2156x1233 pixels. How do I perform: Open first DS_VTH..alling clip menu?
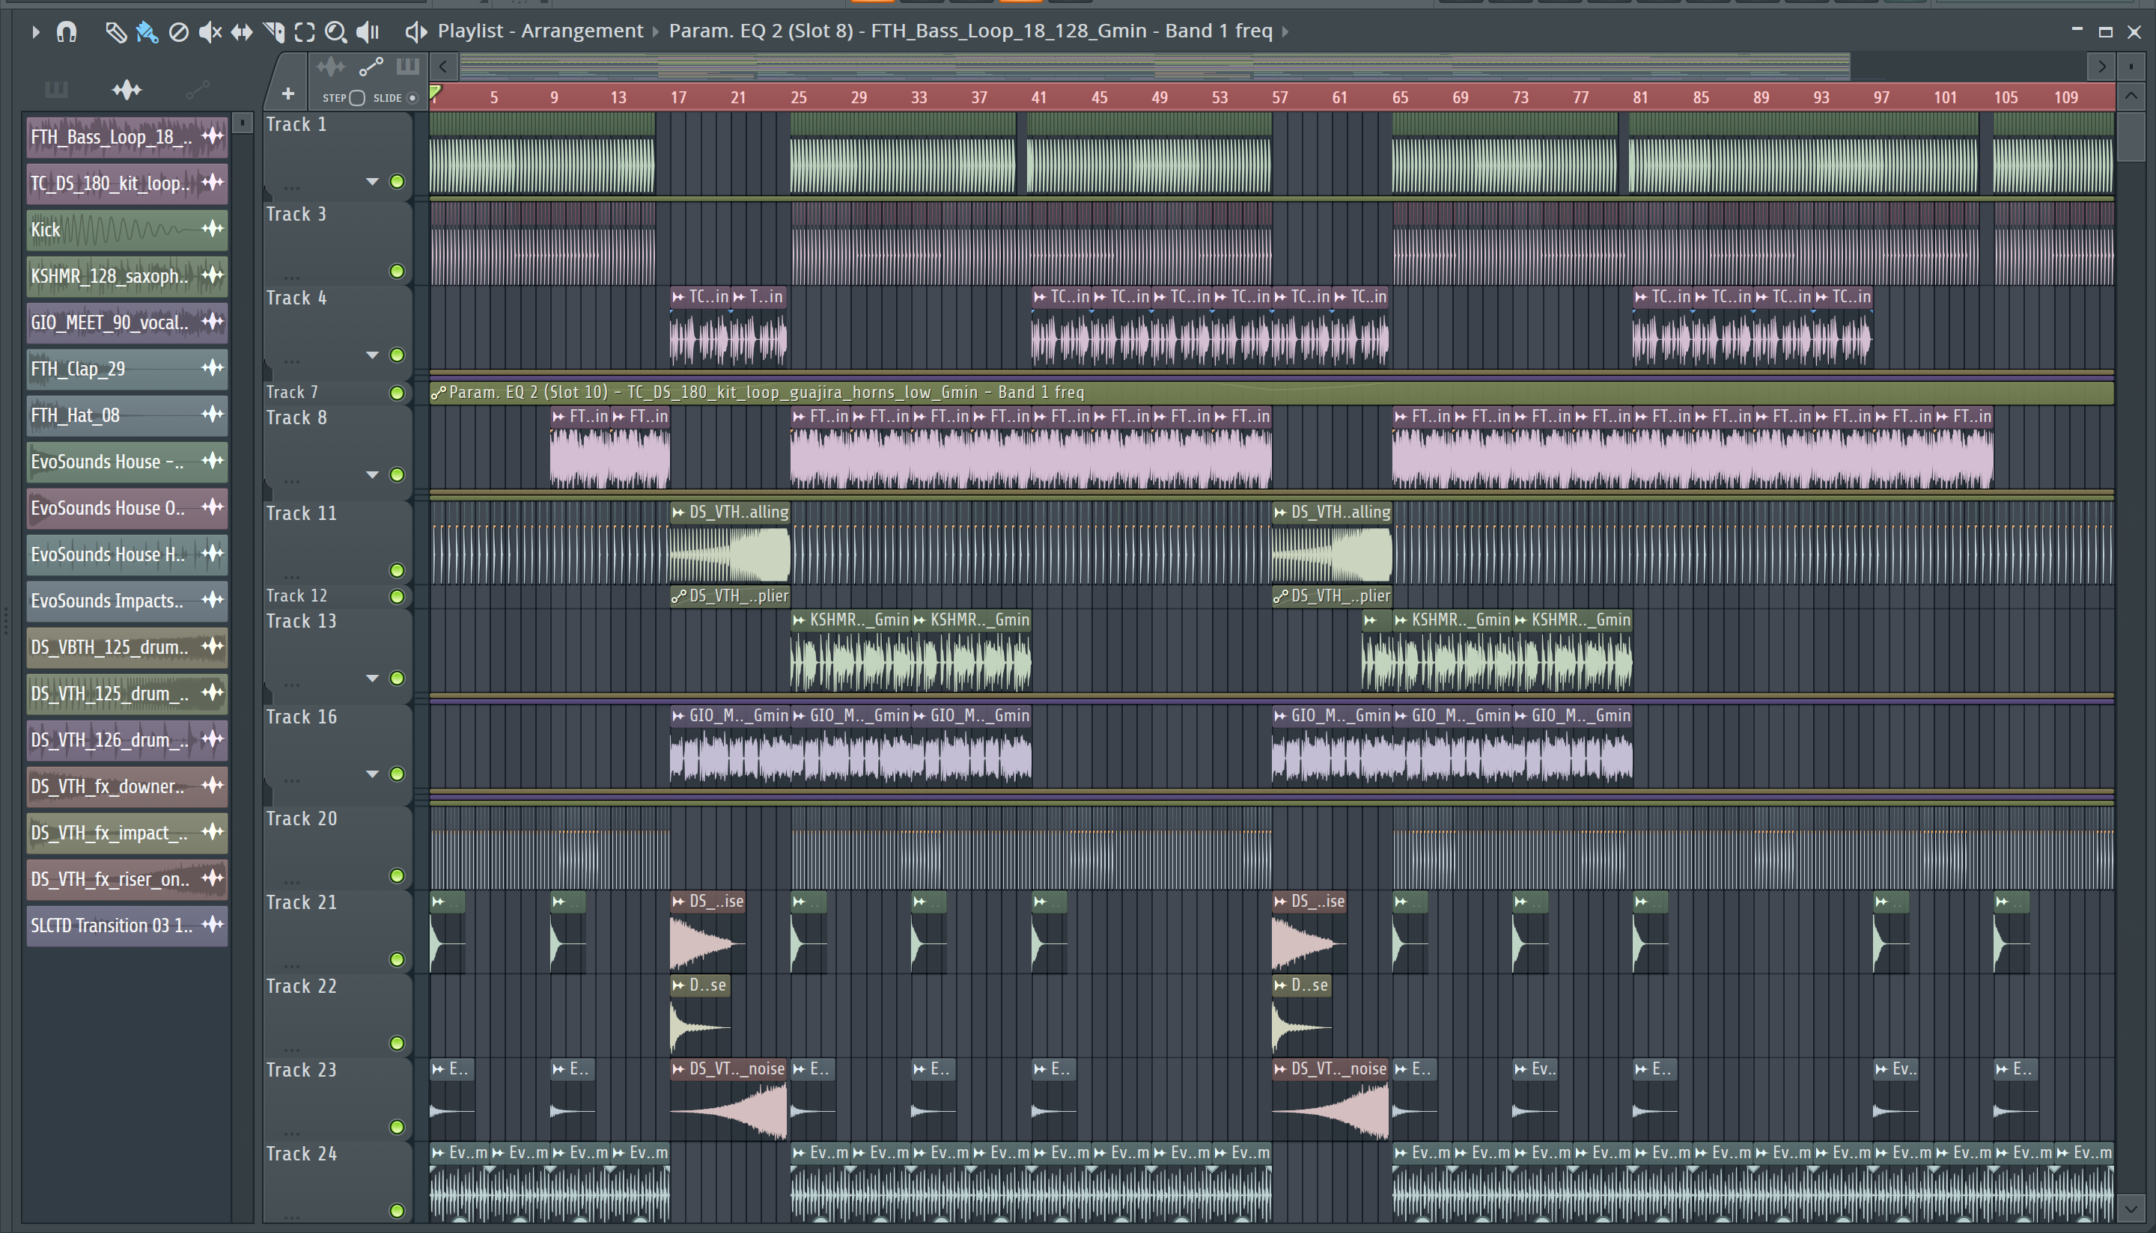pos(677,513)
